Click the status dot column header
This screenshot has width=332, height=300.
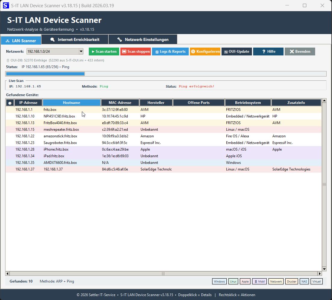pos(10,103)
